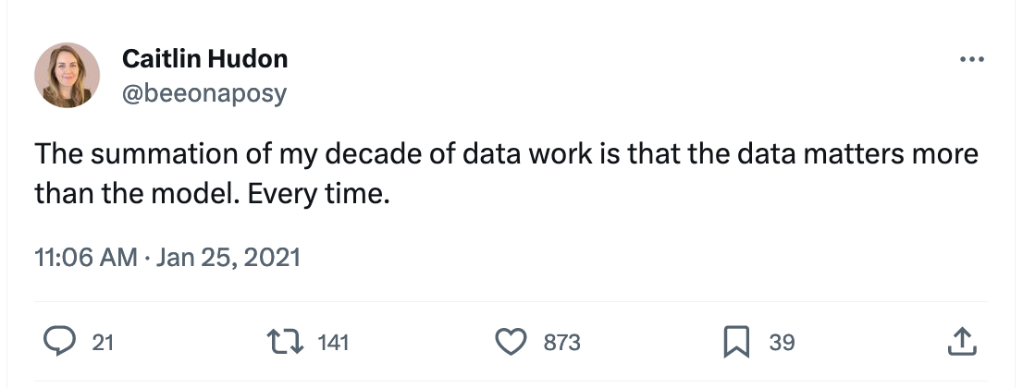
Task: Open the three-dot more options menu
Action: pos(972,60)
